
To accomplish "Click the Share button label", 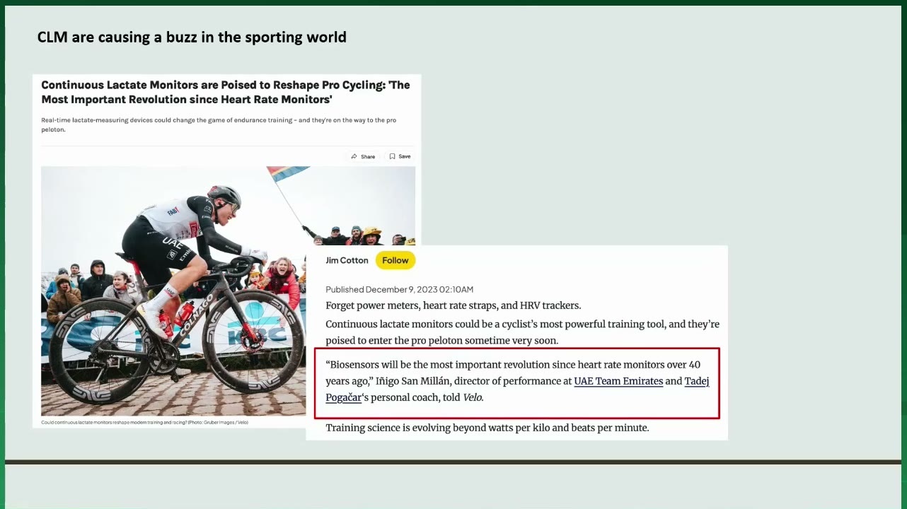I will coord(368,156).
